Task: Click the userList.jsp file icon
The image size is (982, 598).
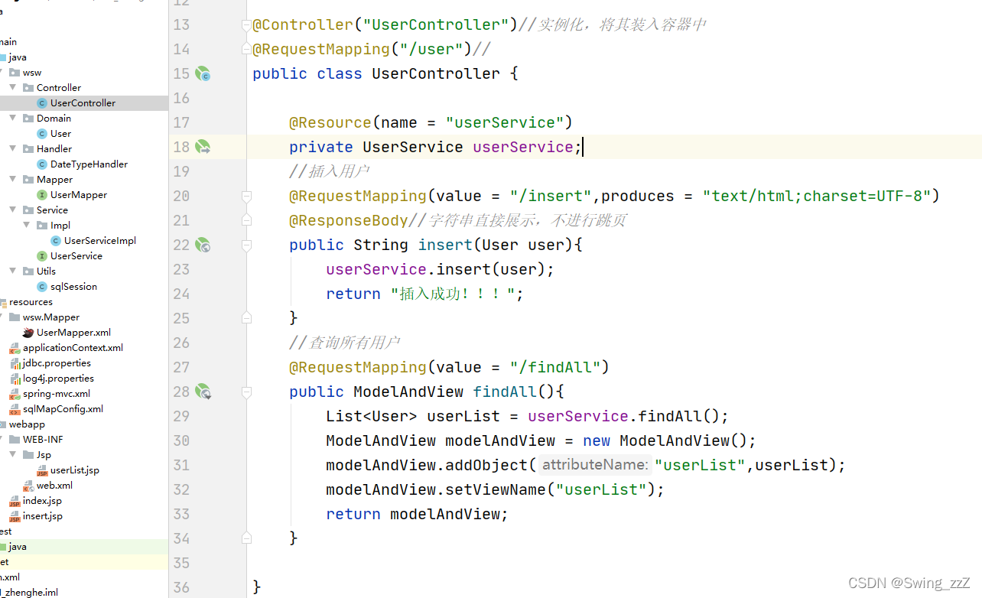Action: coord(43,470)
